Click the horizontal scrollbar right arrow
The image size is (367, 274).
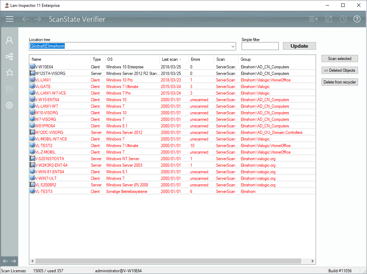tap(313, 261)
